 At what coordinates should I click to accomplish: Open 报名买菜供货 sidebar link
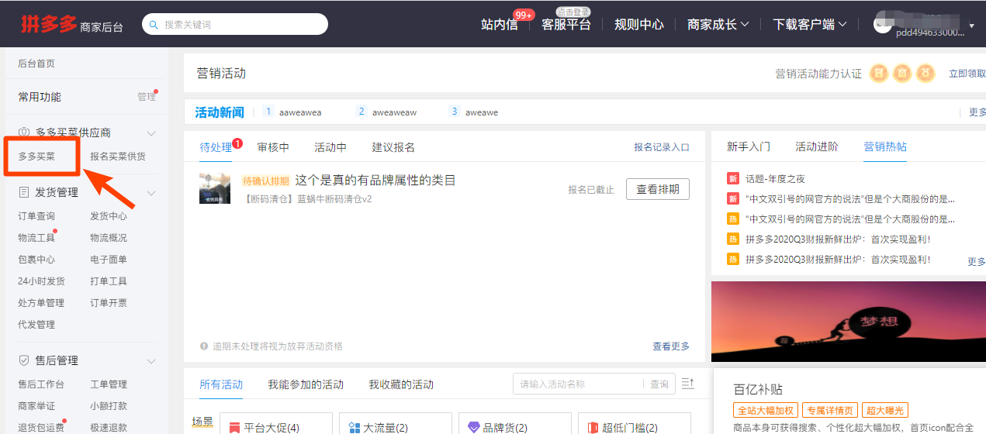(117, 157)
